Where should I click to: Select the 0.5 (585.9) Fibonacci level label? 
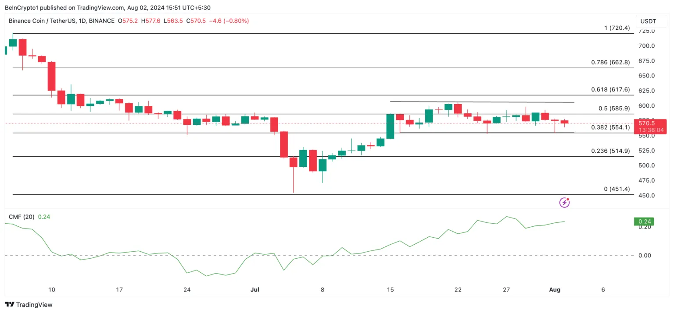614,109
